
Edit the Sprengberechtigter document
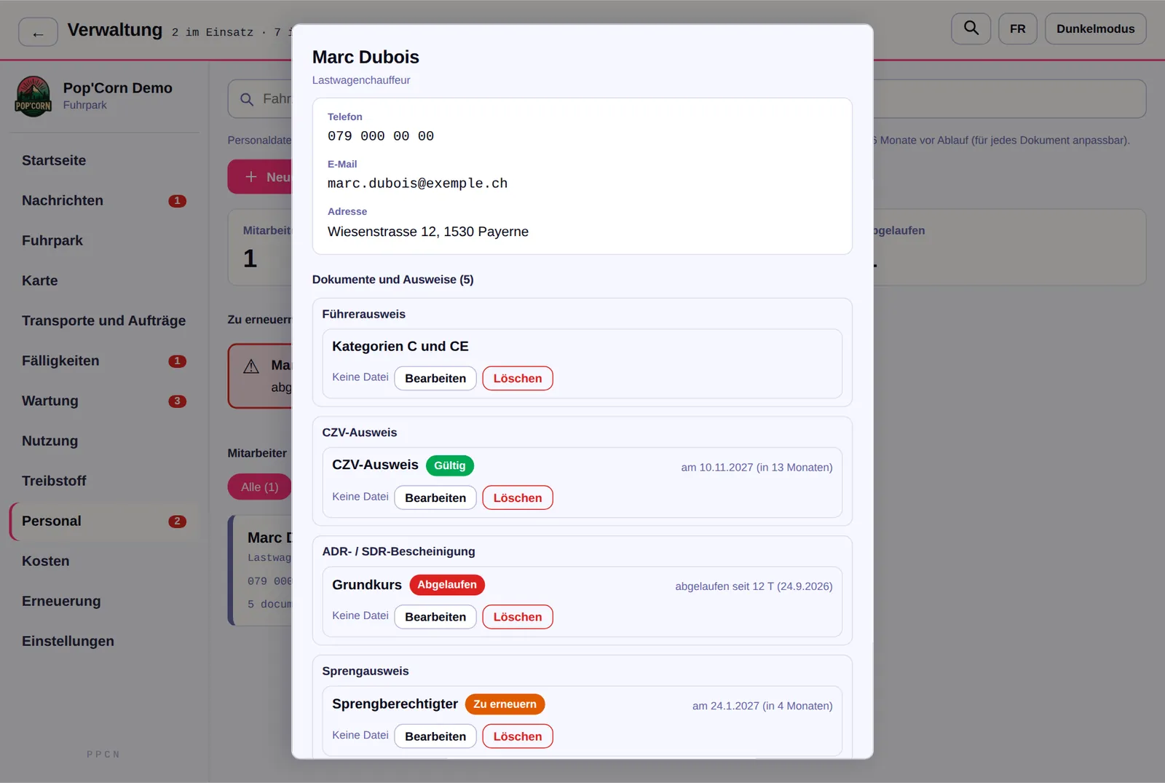click(x=435, y=736)
